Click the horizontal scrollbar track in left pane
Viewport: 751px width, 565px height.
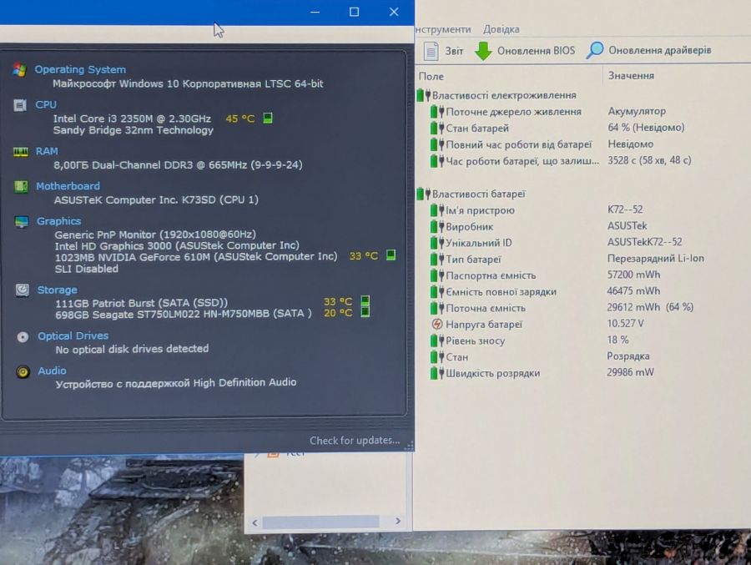[325, 522]
